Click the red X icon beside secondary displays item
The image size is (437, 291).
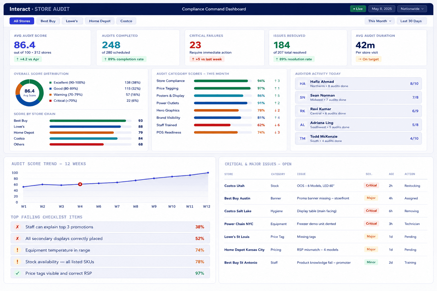coord(17,238)
